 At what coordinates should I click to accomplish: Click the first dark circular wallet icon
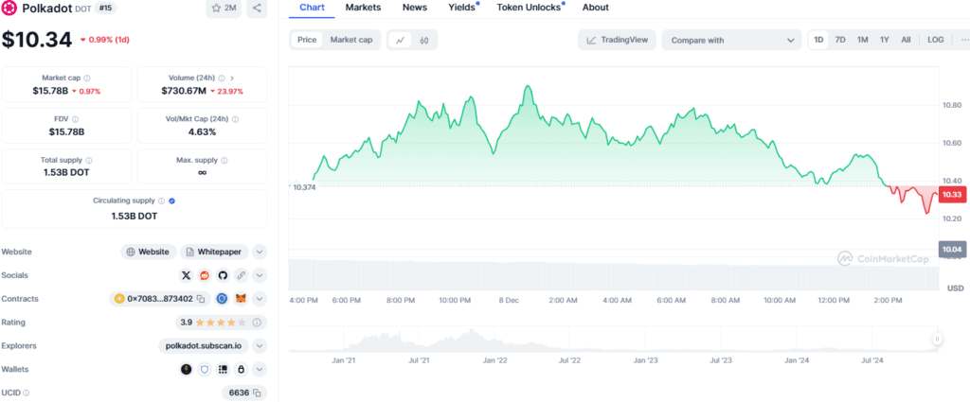[187, 369]
